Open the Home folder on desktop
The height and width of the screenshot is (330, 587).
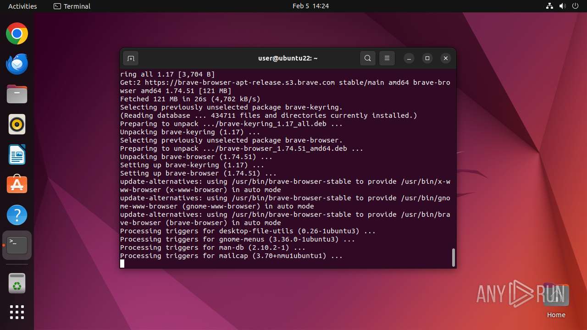pos(556,301)
